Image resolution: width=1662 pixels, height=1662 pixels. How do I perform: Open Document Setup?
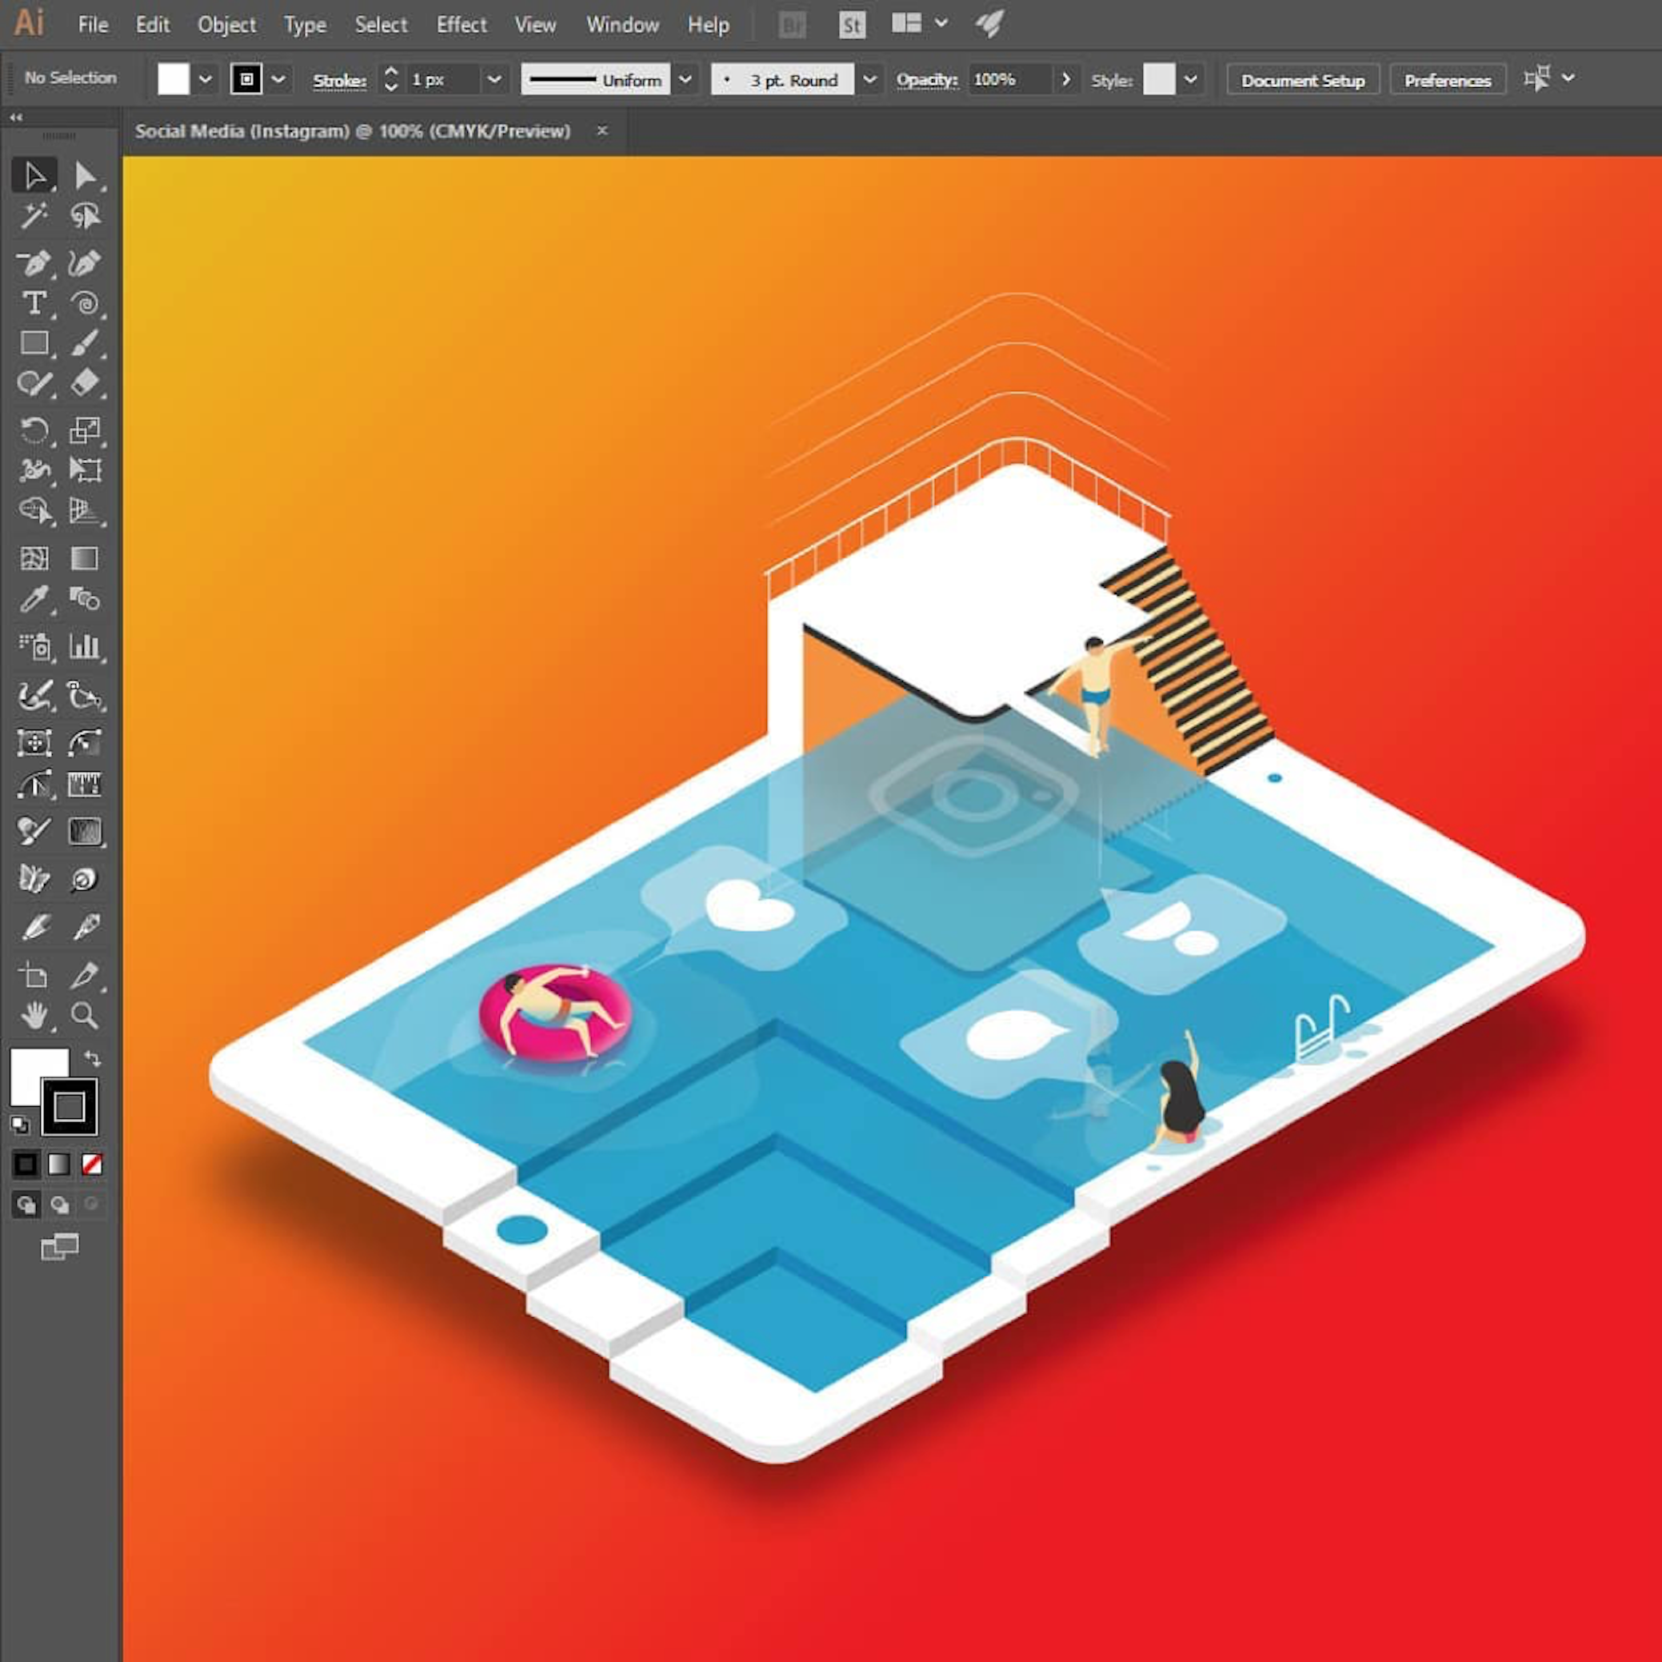[x=1301, y=79]
